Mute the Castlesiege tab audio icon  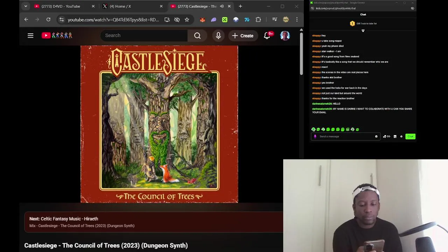click(x=222, y=6)
